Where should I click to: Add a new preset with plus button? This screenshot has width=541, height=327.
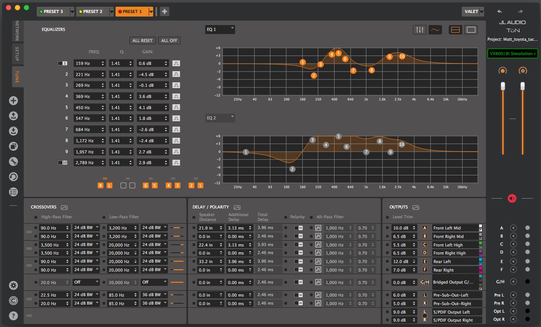click(164, 12)
